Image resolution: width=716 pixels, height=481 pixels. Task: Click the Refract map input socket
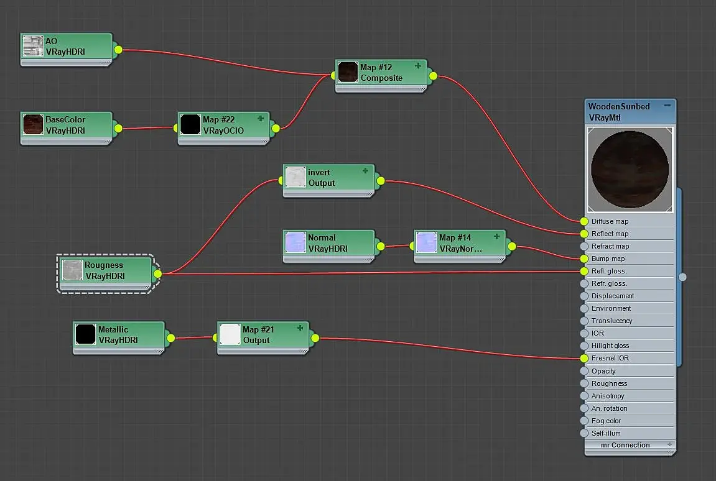pos(584,247)
